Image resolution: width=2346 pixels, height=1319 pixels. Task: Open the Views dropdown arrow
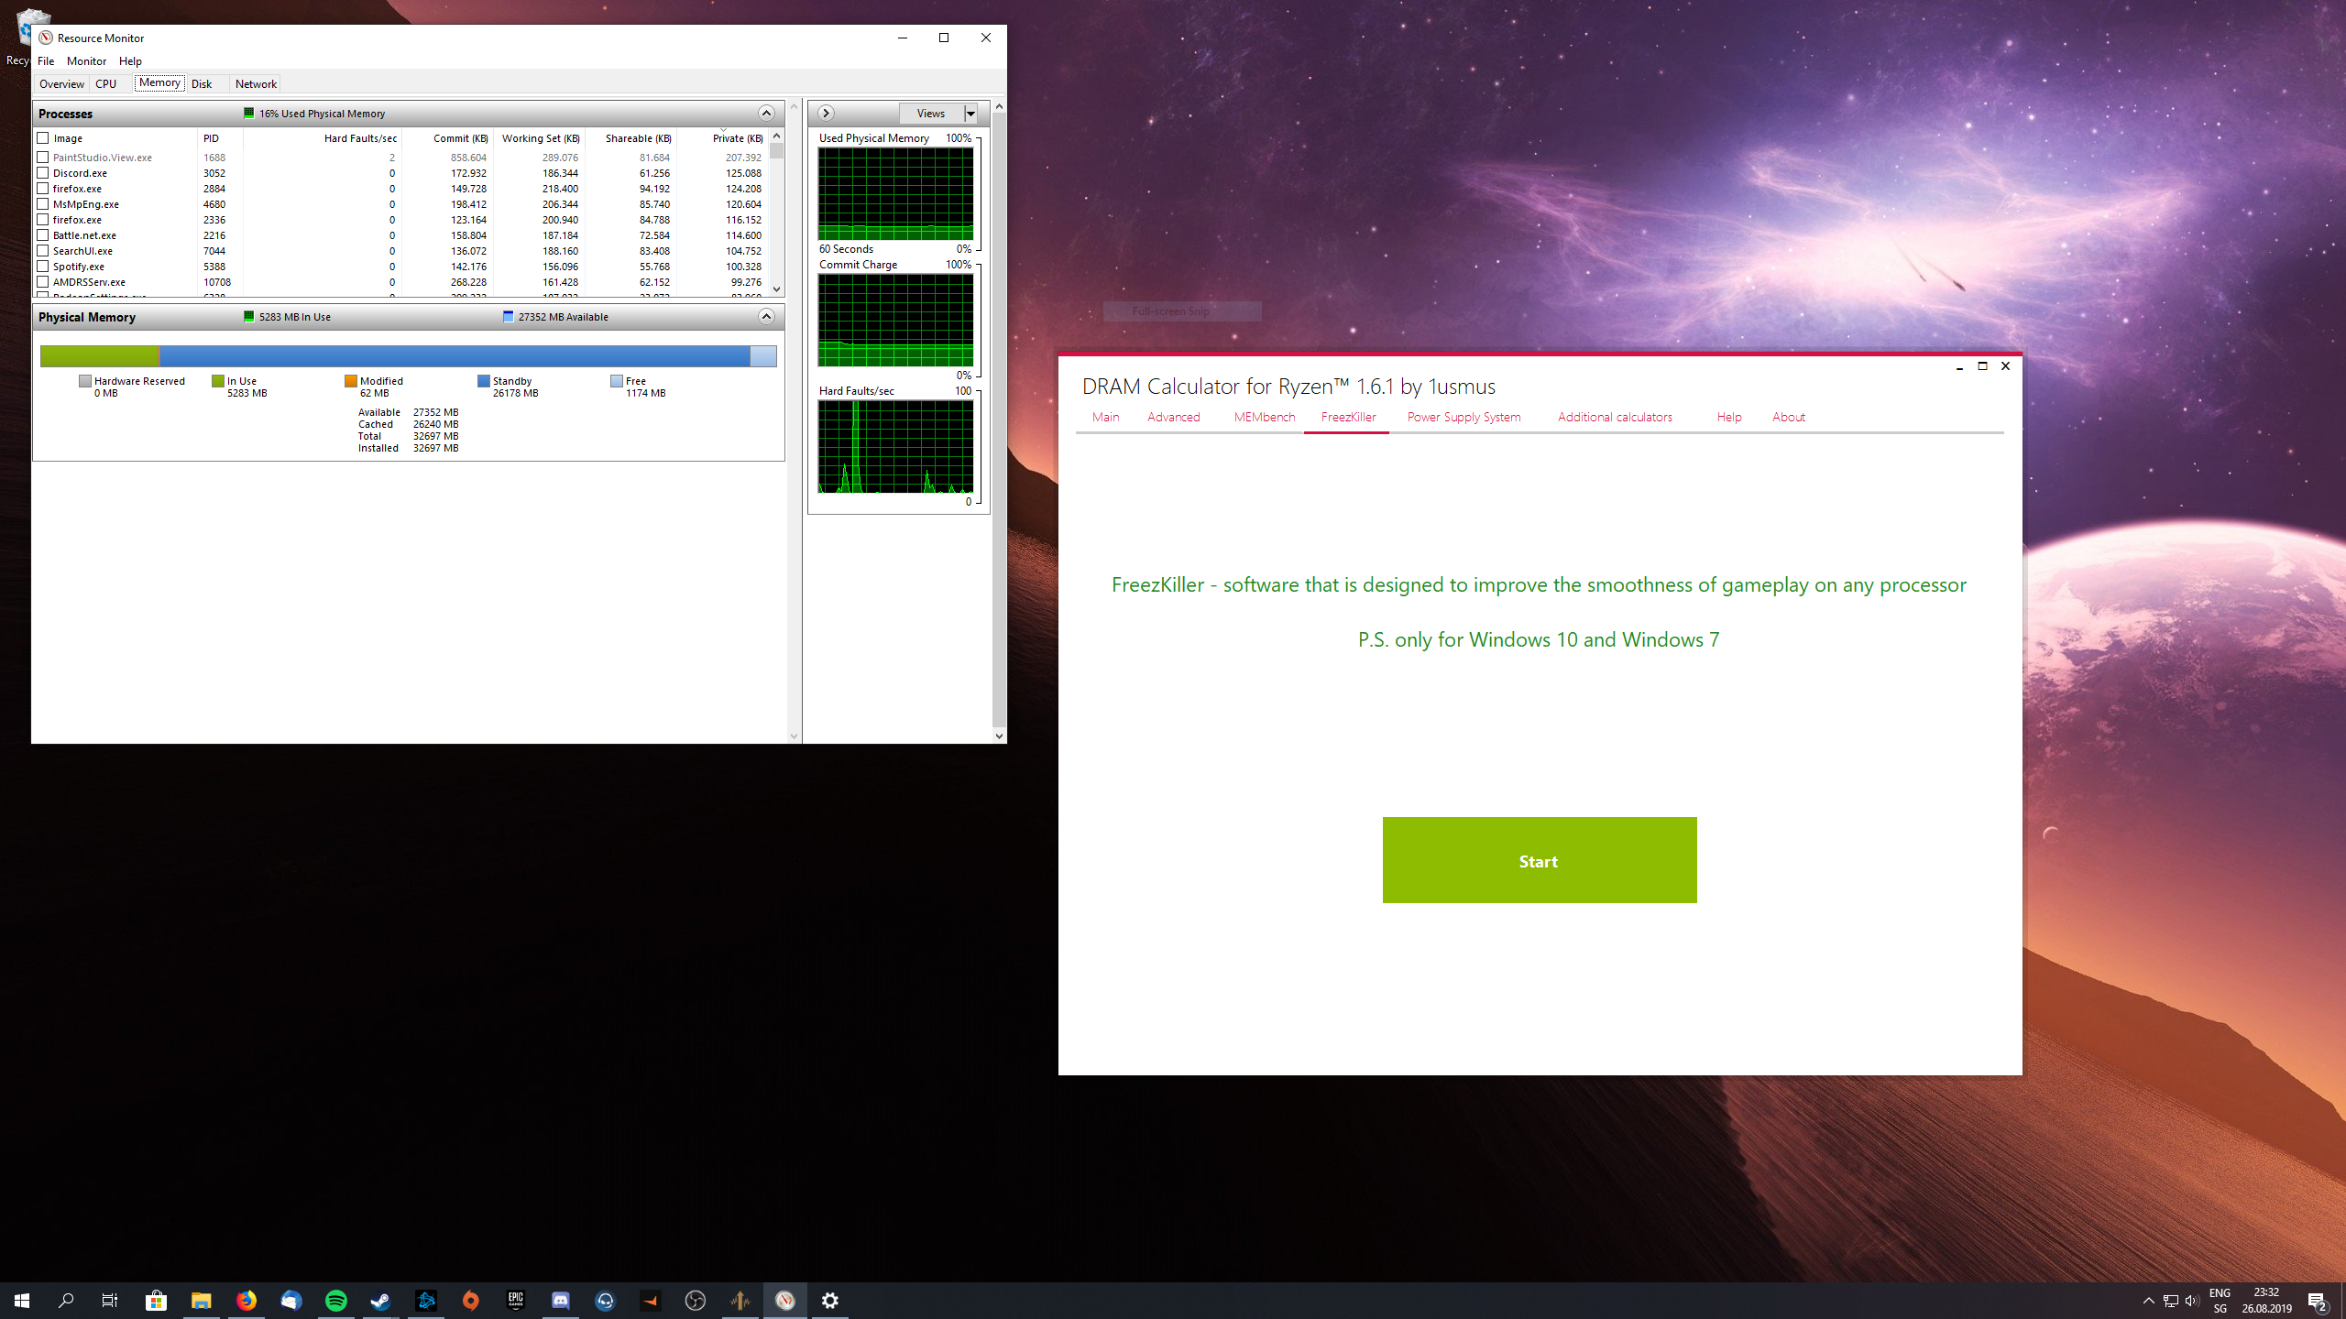(x=970, y=114)
